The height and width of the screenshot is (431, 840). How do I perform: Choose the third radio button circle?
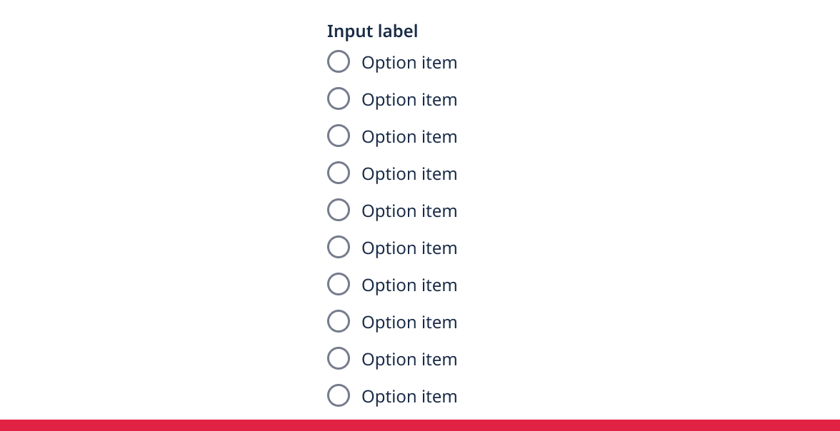(339, 136)
